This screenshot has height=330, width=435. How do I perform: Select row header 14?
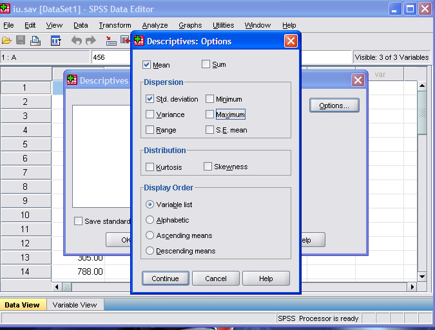pos(26,271)
